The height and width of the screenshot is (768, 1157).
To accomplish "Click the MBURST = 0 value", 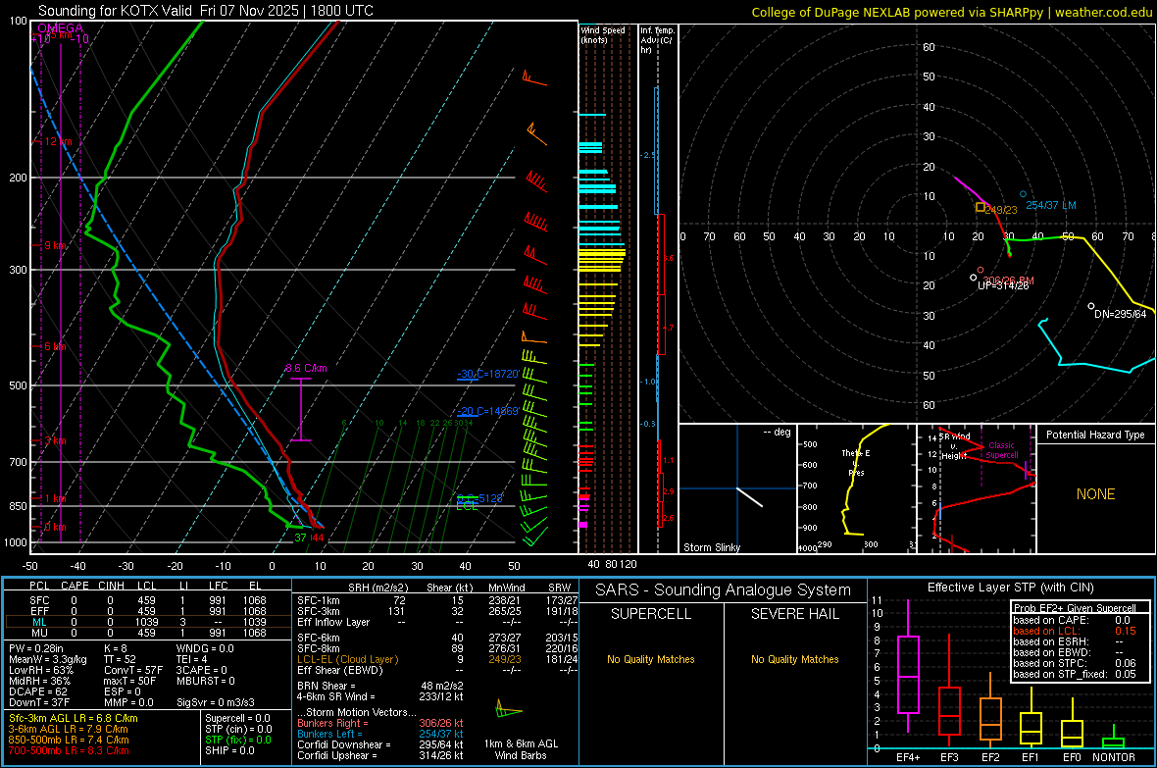I will tap(206, 681).
